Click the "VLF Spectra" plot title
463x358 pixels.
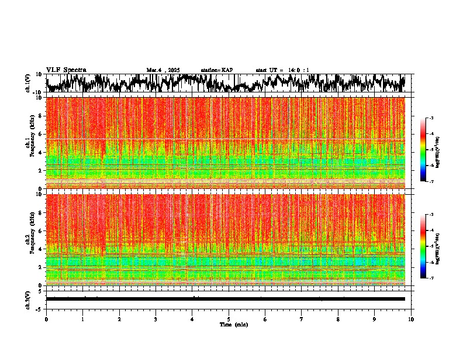66,70
